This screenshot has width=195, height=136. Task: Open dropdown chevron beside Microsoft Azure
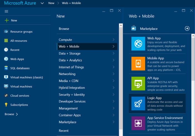tap(42, 3)
